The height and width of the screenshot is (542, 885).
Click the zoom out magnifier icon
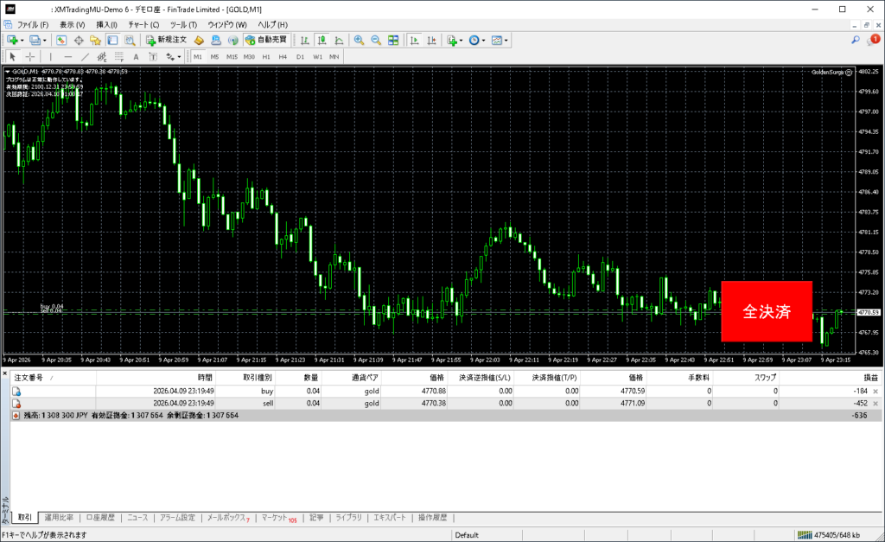click(x=376, y=40)
